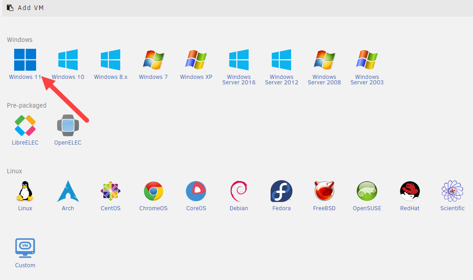Select the CoreOS icon
The width and height of the screenshot is (473, 280).
[x=196, y=191]
